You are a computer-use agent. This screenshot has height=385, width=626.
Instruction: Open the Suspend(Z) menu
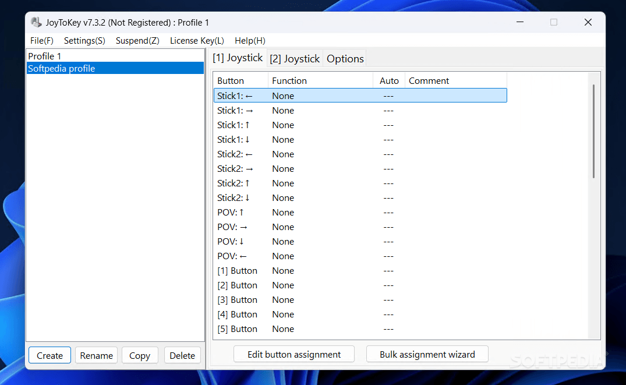137,41
